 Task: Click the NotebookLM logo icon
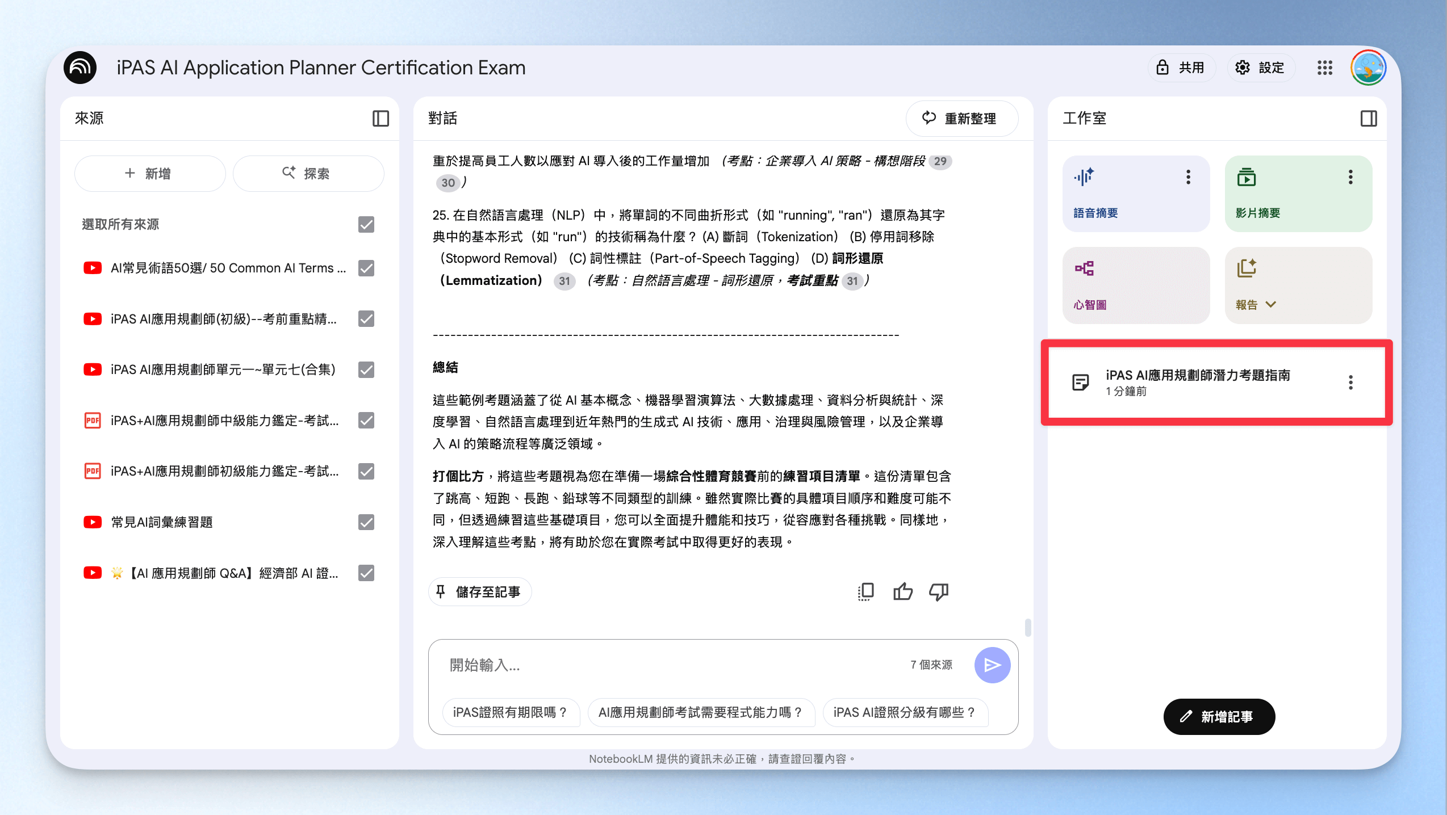[80, 68]
